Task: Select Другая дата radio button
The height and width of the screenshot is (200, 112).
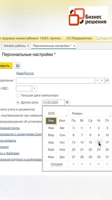Action: [x=18, y=102]
